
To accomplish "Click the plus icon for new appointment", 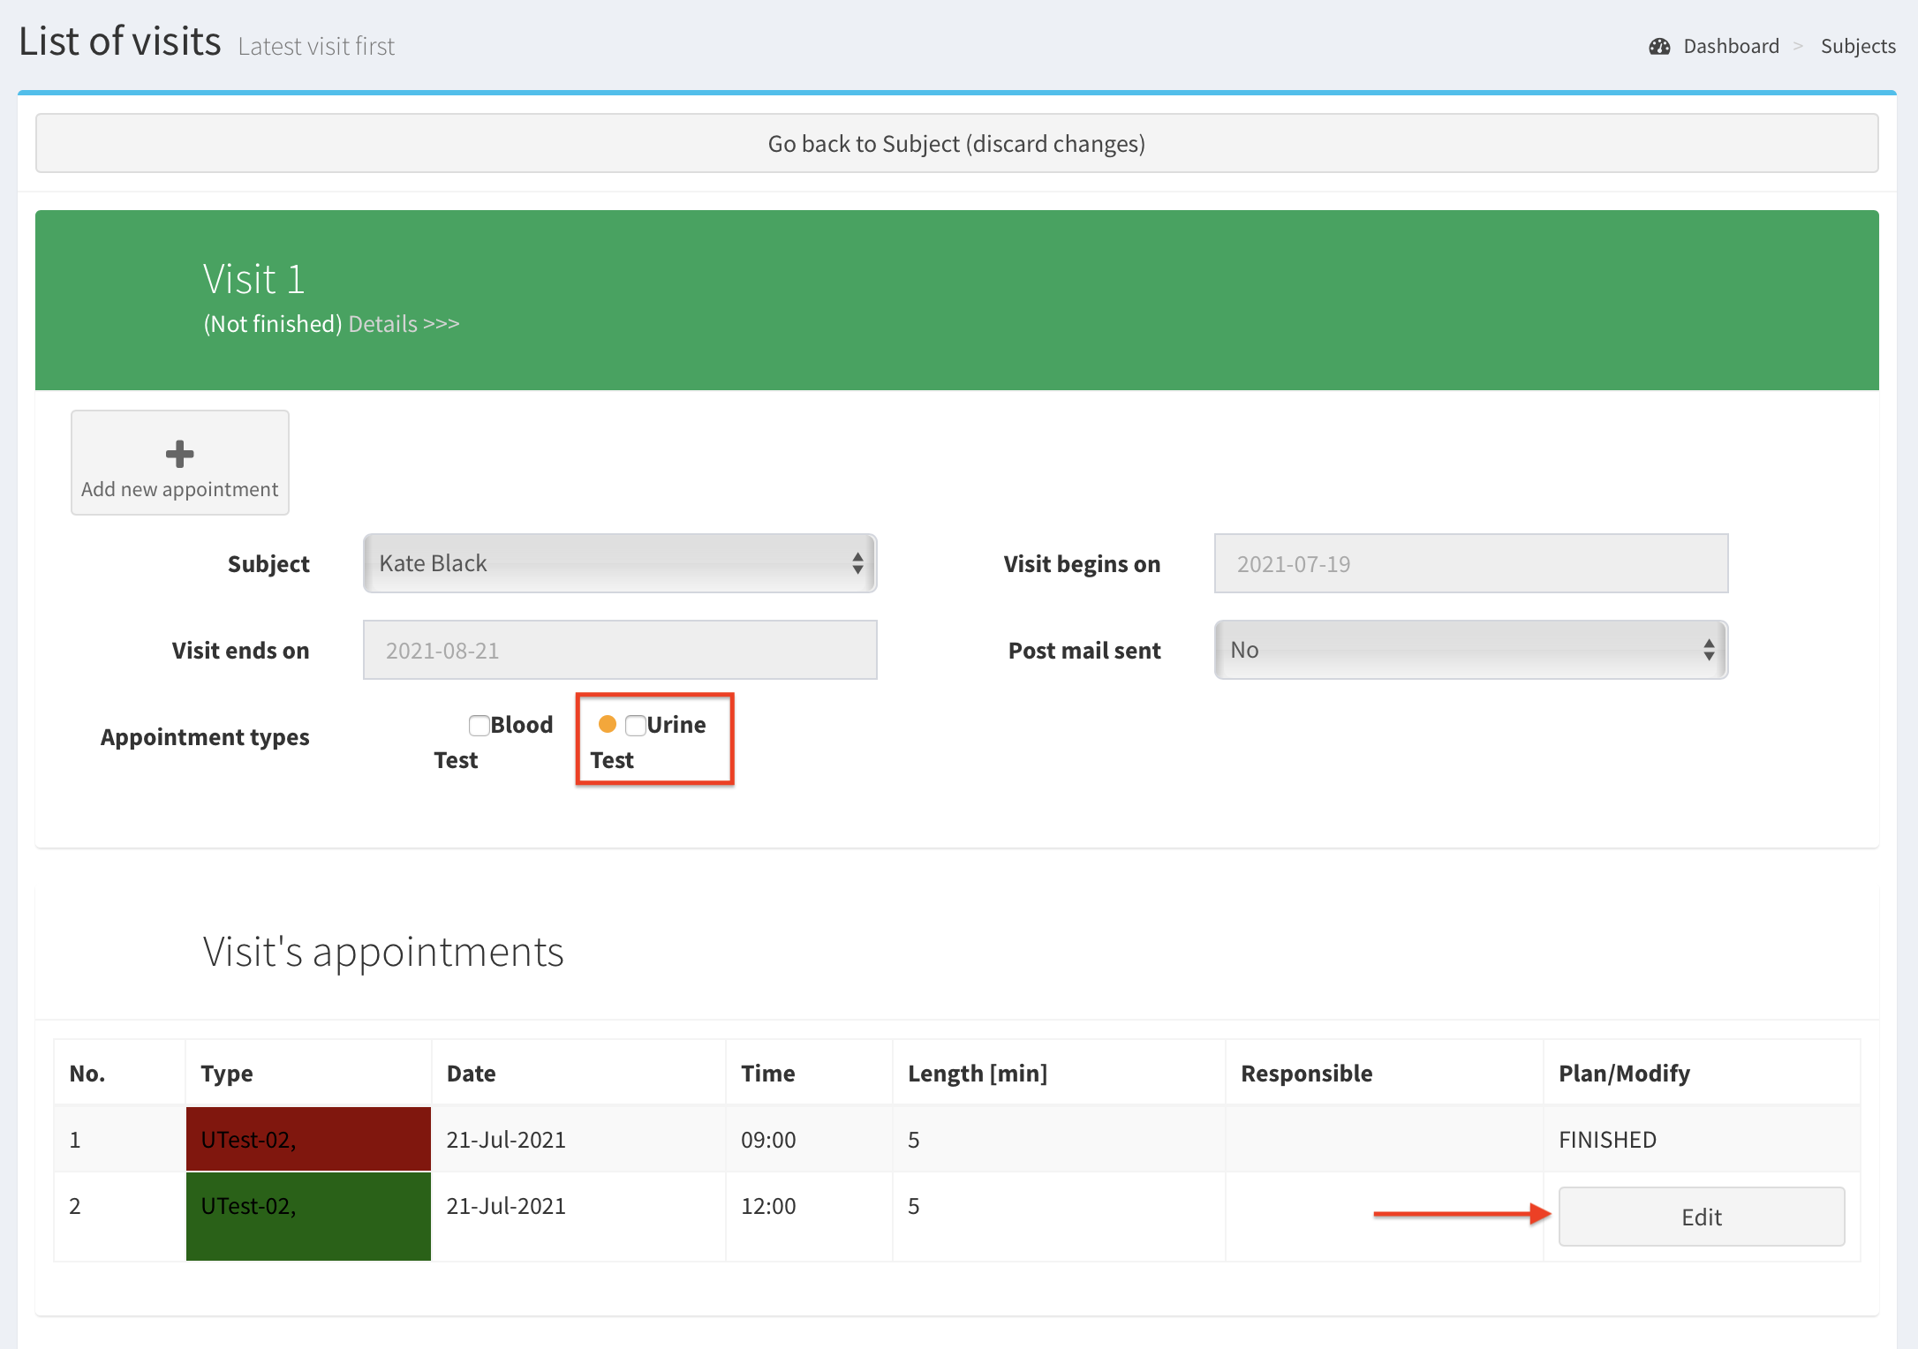I will pyautogui.click(x=179, y=454).
